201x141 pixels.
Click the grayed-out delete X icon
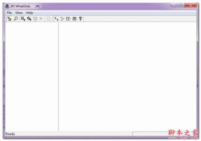(x=41, y=19)
